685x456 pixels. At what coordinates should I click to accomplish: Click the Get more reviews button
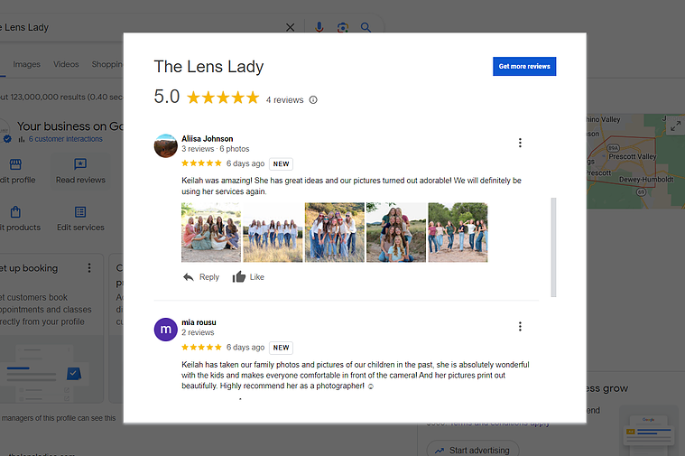click(524, 66)
